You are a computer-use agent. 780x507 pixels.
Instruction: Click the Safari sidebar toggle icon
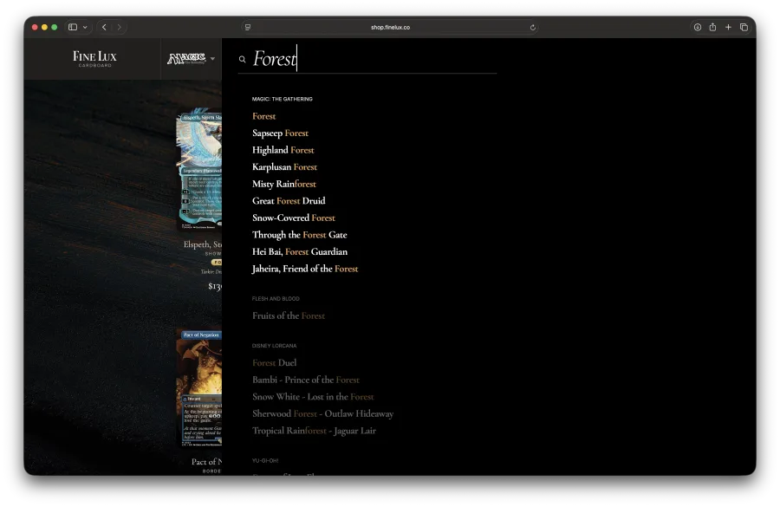pos(73,28)
